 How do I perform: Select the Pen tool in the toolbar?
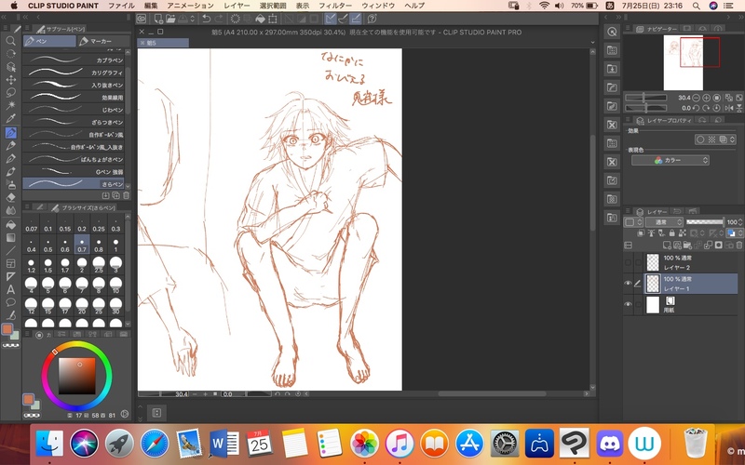[x=10, y=132]
